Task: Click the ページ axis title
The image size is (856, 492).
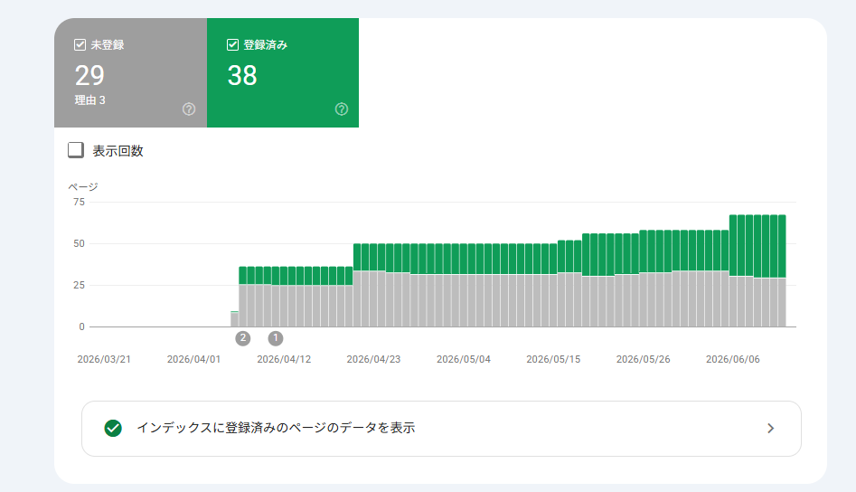Action: 83,186
